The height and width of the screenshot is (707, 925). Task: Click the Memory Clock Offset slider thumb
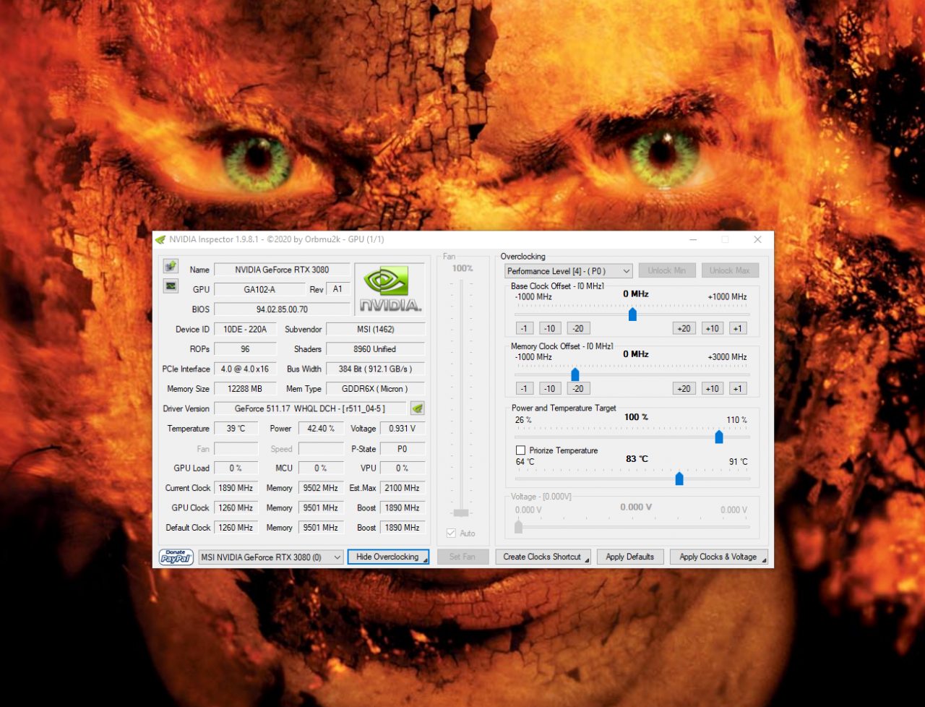(575, 374)
